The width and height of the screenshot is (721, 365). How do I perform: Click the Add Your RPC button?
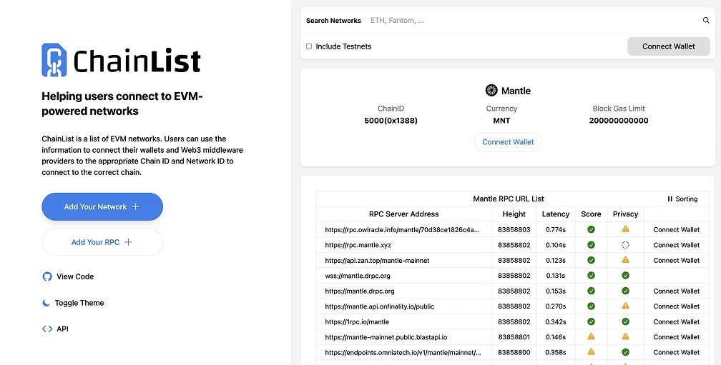click(x=102, y=242)
